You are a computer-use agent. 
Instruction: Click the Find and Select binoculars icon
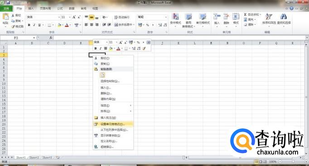click(284, 16)
